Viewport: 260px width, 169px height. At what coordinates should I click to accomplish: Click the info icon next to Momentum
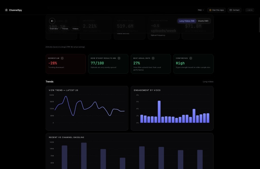point(62,58)
